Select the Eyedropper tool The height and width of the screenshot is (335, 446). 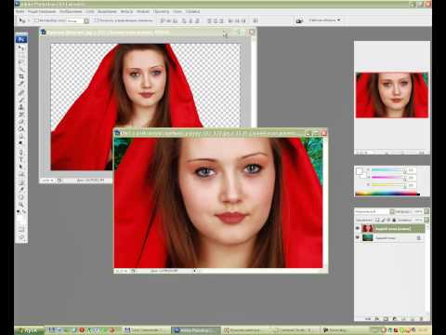coord(21,190)
